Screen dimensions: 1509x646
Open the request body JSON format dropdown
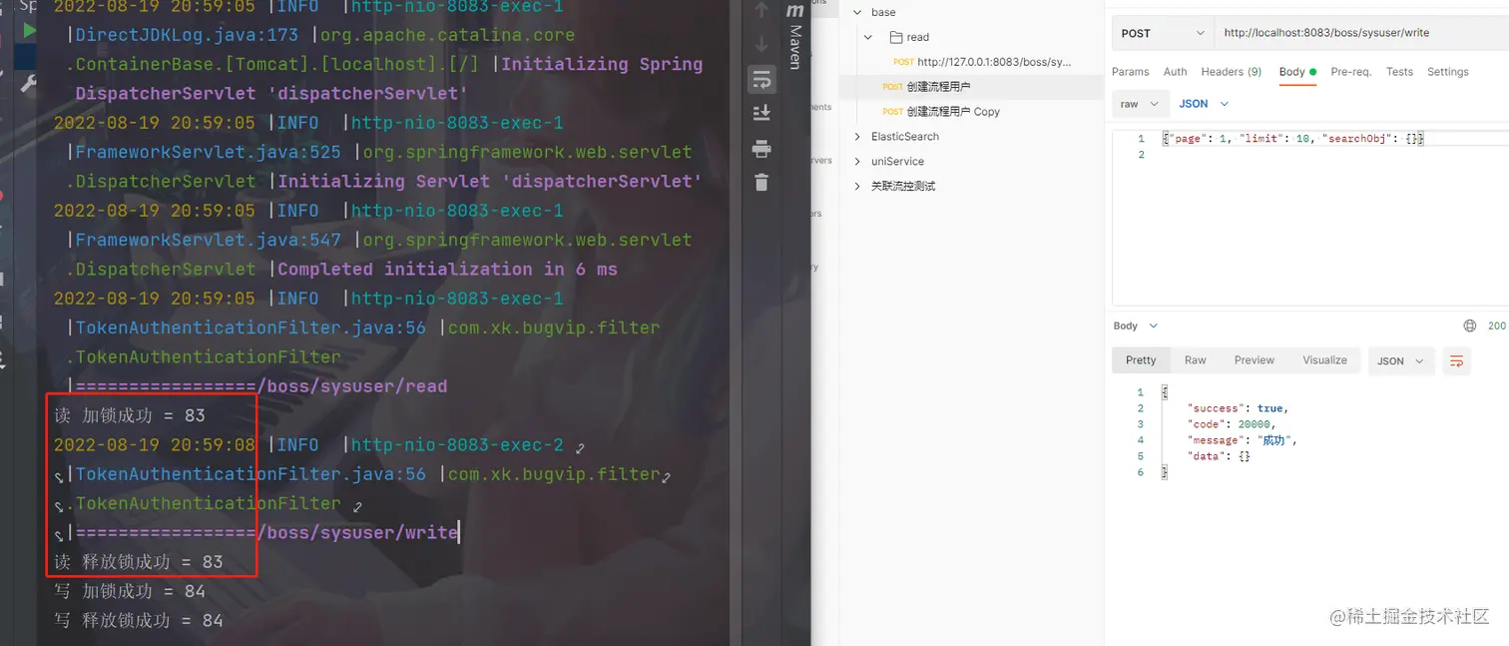(x=1204, y=104)
